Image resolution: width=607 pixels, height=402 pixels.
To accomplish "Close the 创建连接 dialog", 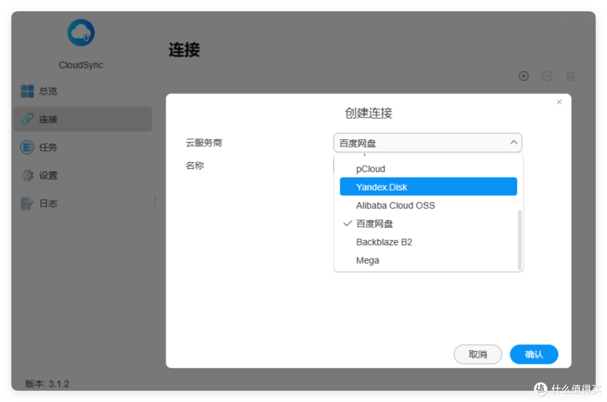I will pyautogui.click(x=559, y=102).
